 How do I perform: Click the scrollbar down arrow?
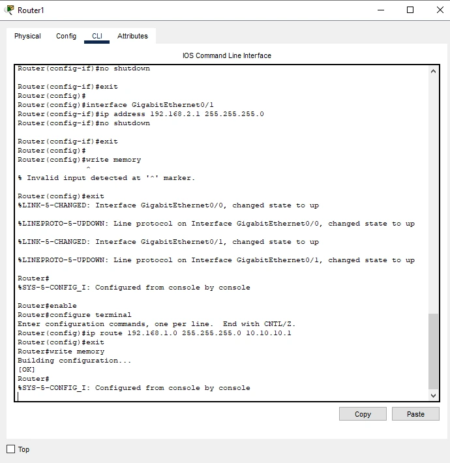433,396
